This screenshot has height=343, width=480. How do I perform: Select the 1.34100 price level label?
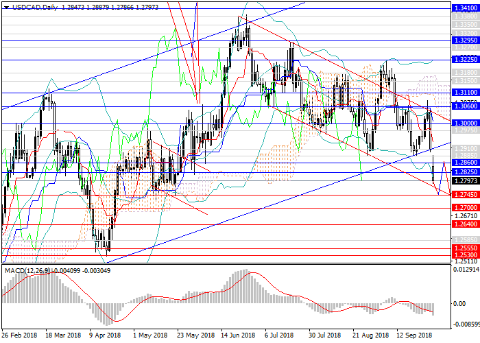(x=466, y=8)
